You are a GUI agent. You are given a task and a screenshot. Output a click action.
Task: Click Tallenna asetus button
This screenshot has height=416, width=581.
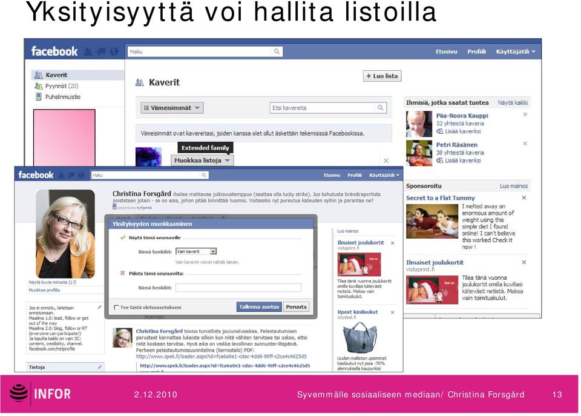click(x=259, y=307)
